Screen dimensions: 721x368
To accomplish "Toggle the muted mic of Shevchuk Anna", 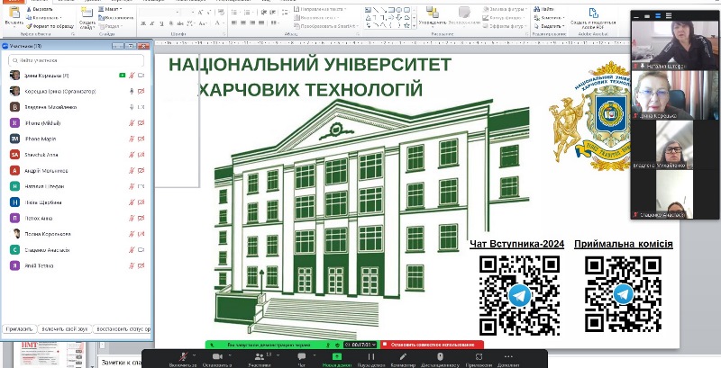I will (x=132, y=155).
